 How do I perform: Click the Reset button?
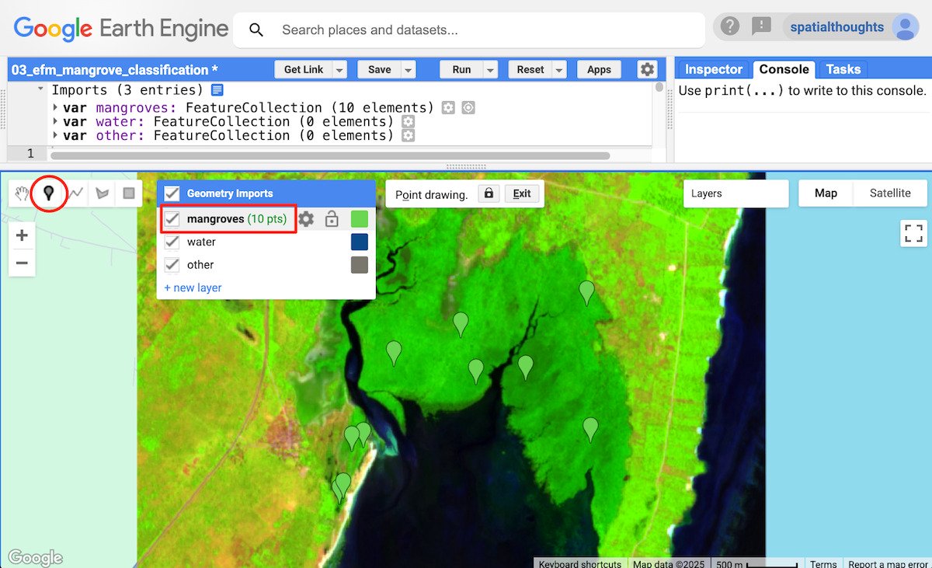(x=530, y=70)
